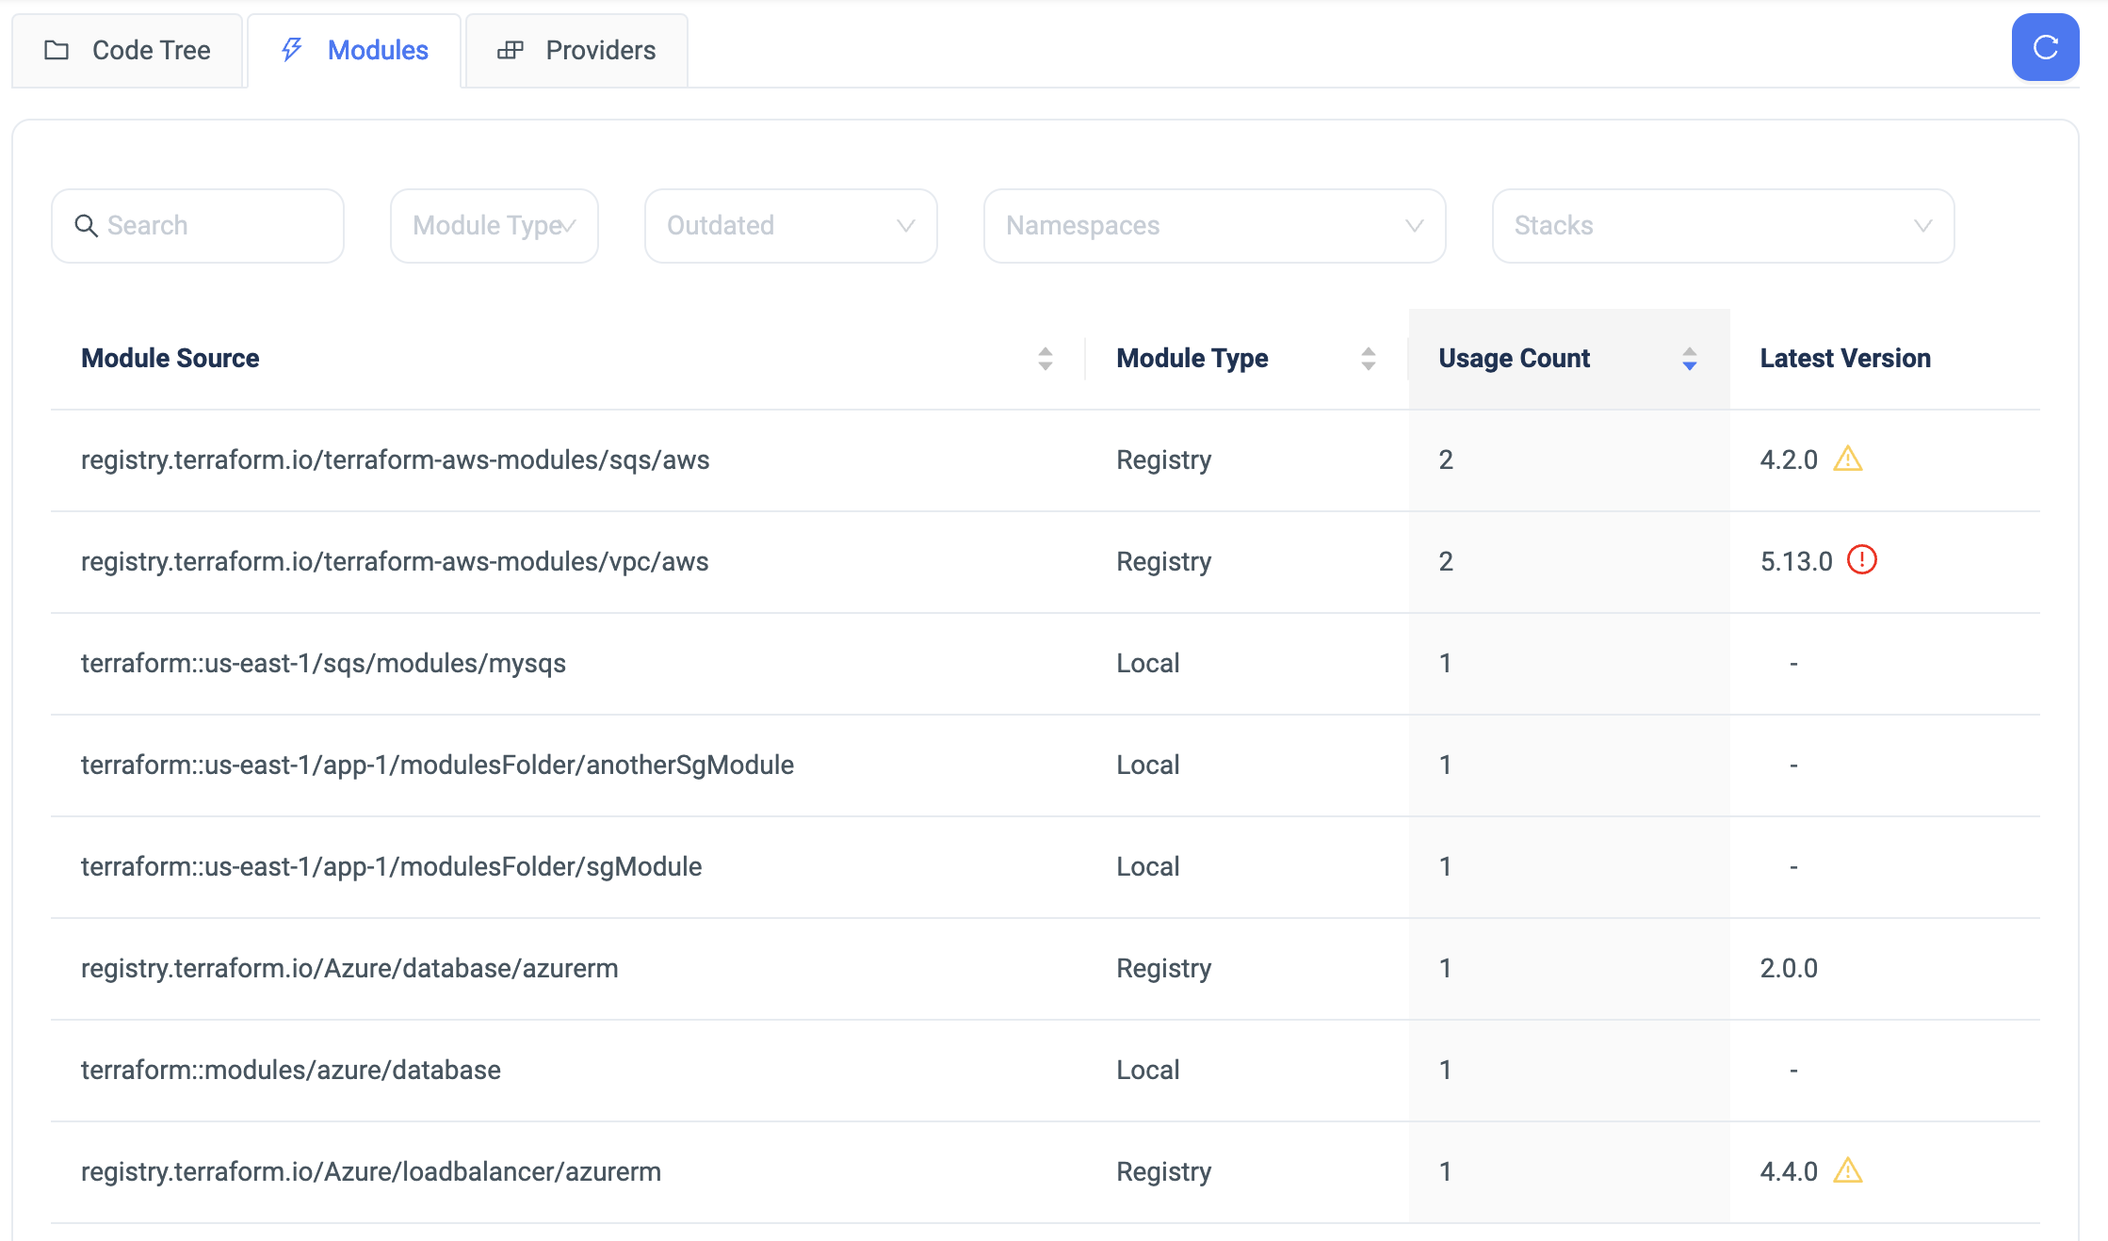Click the Code Tree folder icon
Image resolution: width=2108 pixels, height=1241 pixels.
(x=57, y=50)
